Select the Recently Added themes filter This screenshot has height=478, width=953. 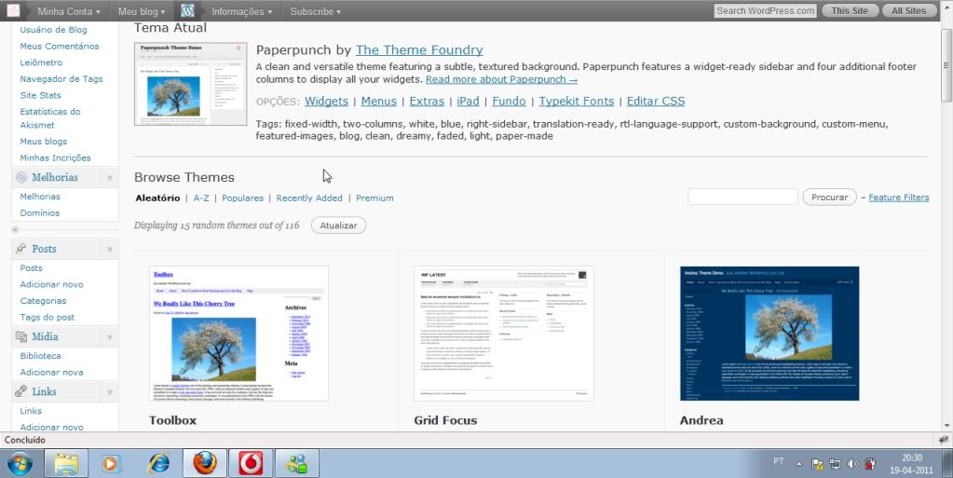309,198
